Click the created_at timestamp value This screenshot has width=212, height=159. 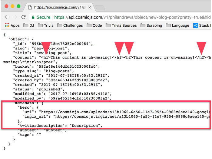click(77, 76)
